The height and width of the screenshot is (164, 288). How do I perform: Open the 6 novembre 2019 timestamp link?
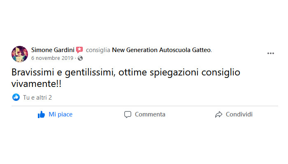[x=52, y=58]
